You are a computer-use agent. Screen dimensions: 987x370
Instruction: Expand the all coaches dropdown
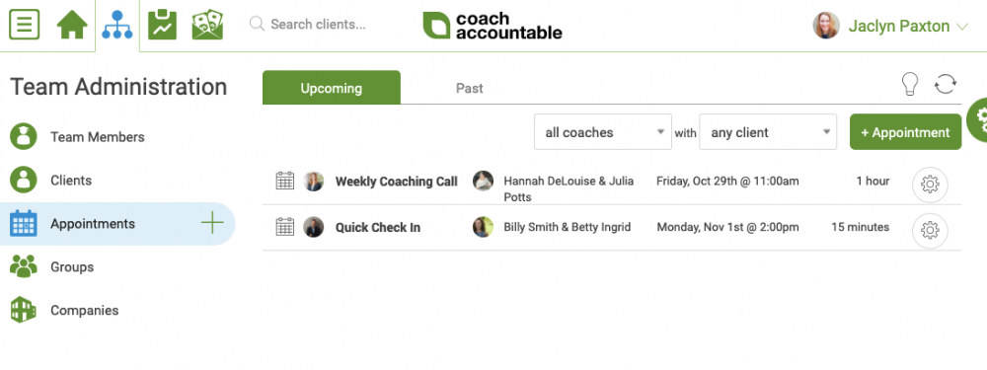coord(603,132)
